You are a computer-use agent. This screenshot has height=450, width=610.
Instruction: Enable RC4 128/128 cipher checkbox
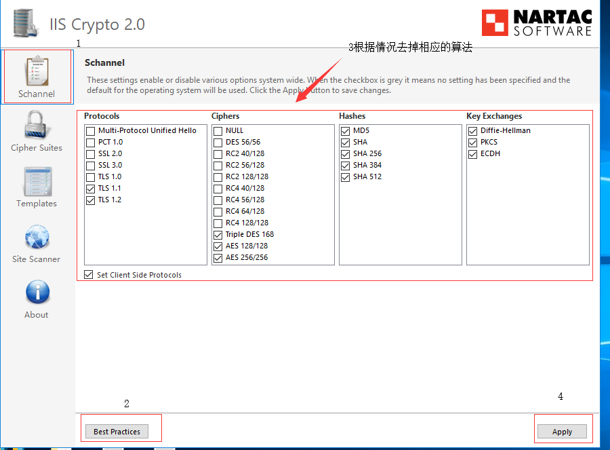coord(218,223)
